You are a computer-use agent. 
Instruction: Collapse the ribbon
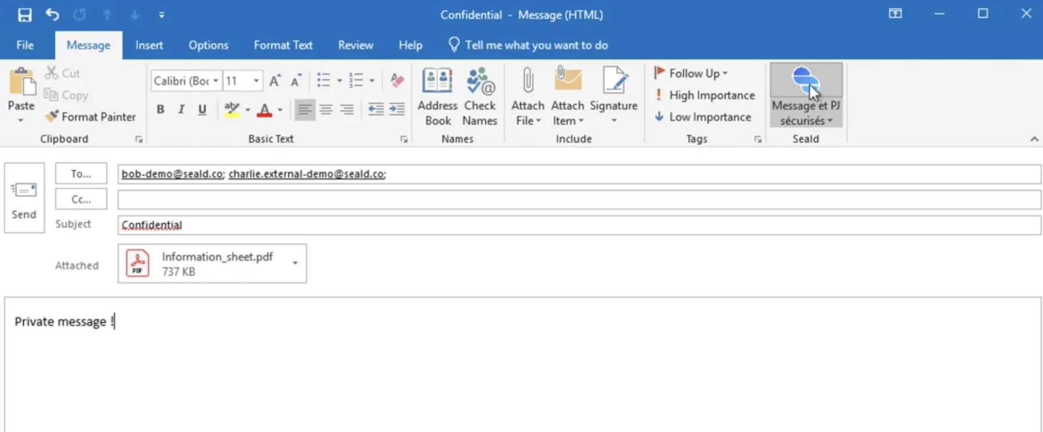click(1034, 139)
